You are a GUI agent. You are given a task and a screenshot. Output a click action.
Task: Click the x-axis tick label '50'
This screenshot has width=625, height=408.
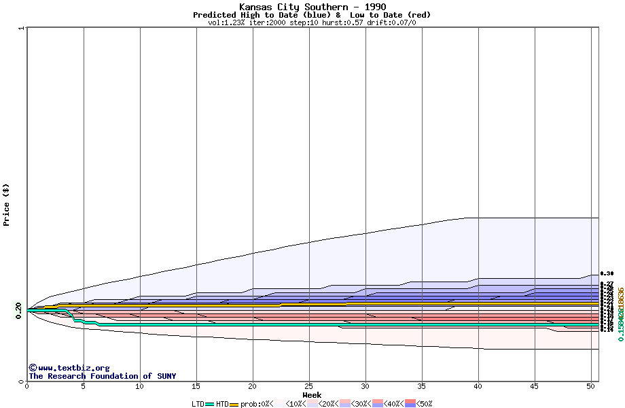point(591,386)
